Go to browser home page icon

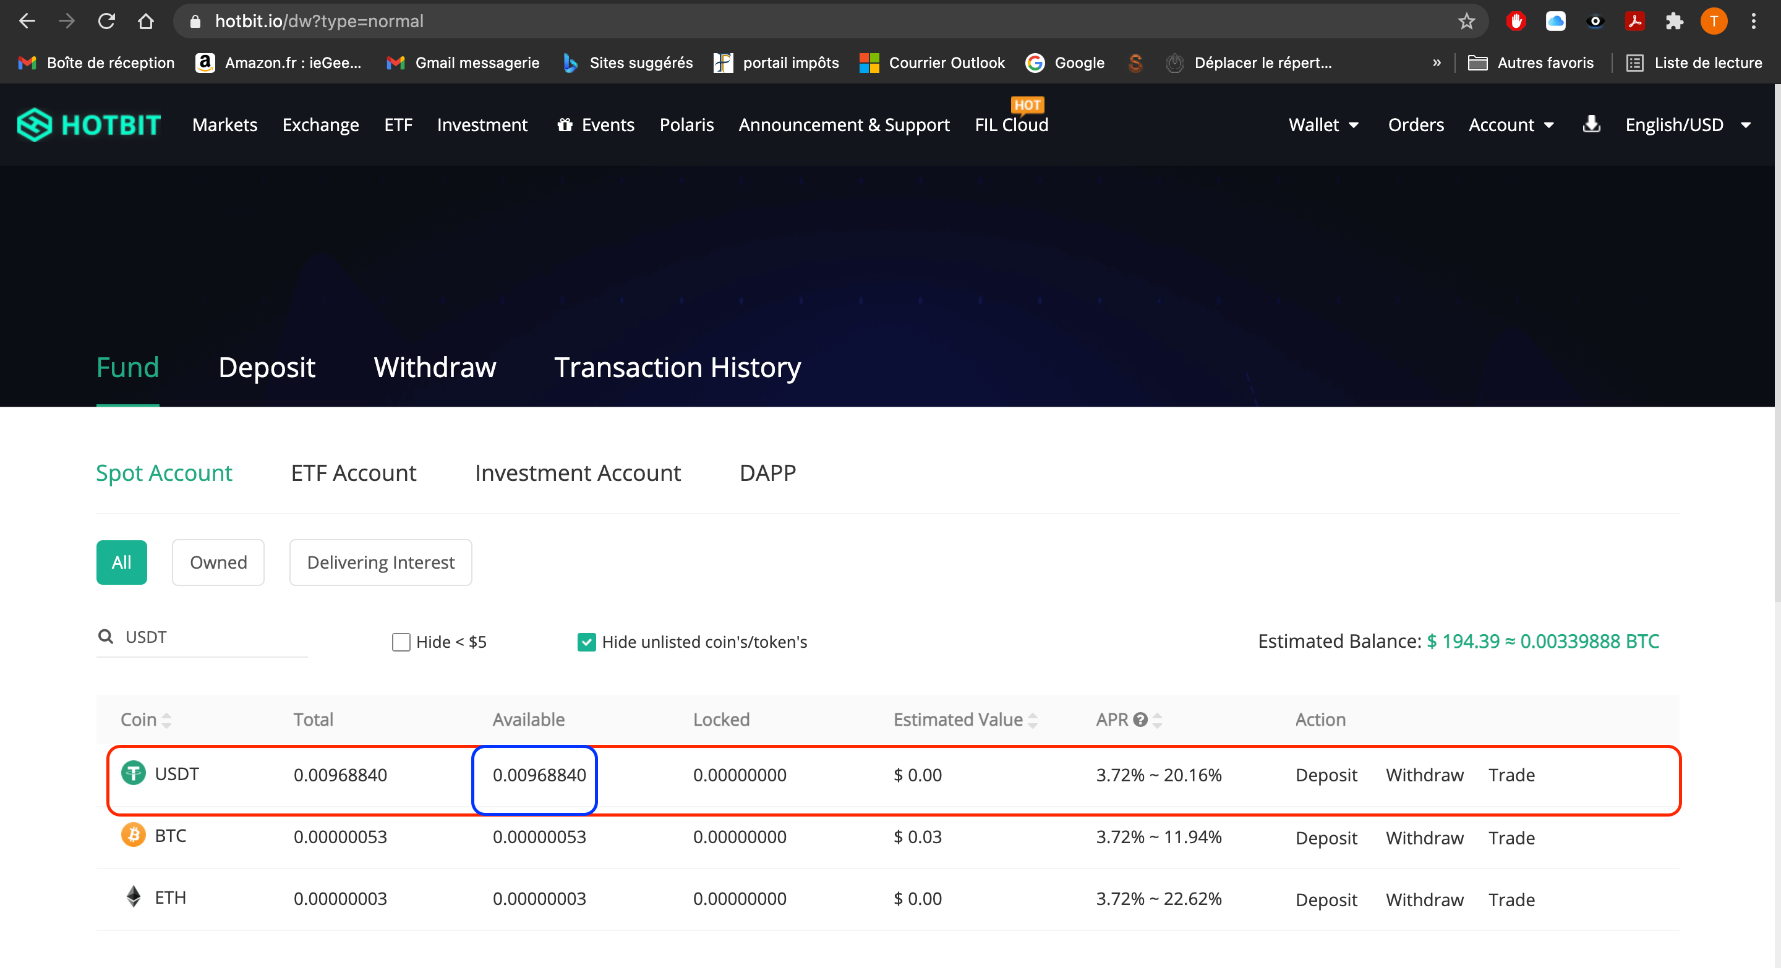pyautogui.click(x=145, y=22)
